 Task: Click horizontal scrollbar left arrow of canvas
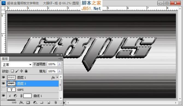(68, 103)
